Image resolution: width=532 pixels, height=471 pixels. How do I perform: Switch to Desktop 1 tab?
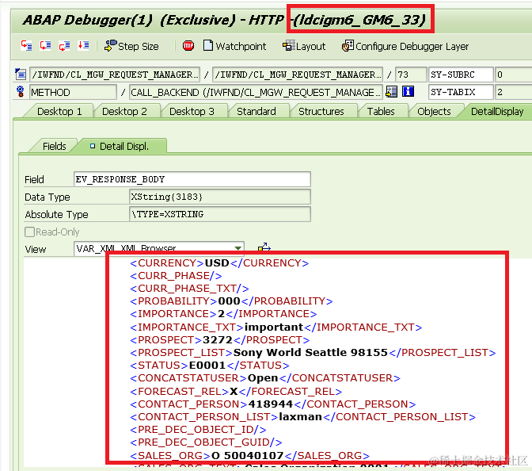pyautogui.click(x=59, y=112)
